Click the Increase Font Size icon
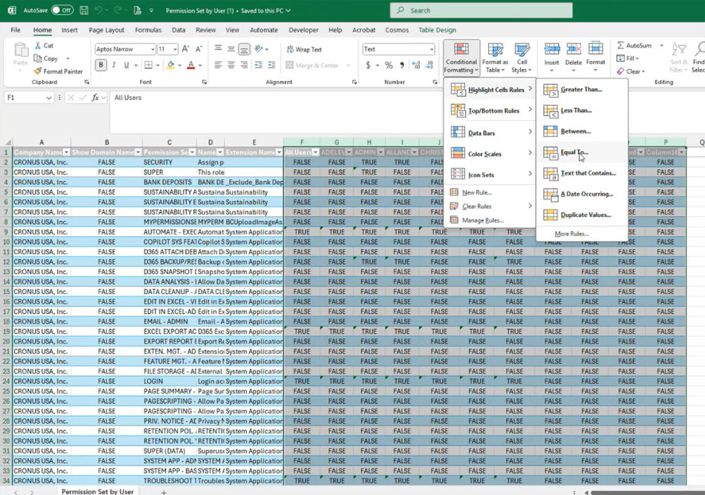 tap(186, 49)
